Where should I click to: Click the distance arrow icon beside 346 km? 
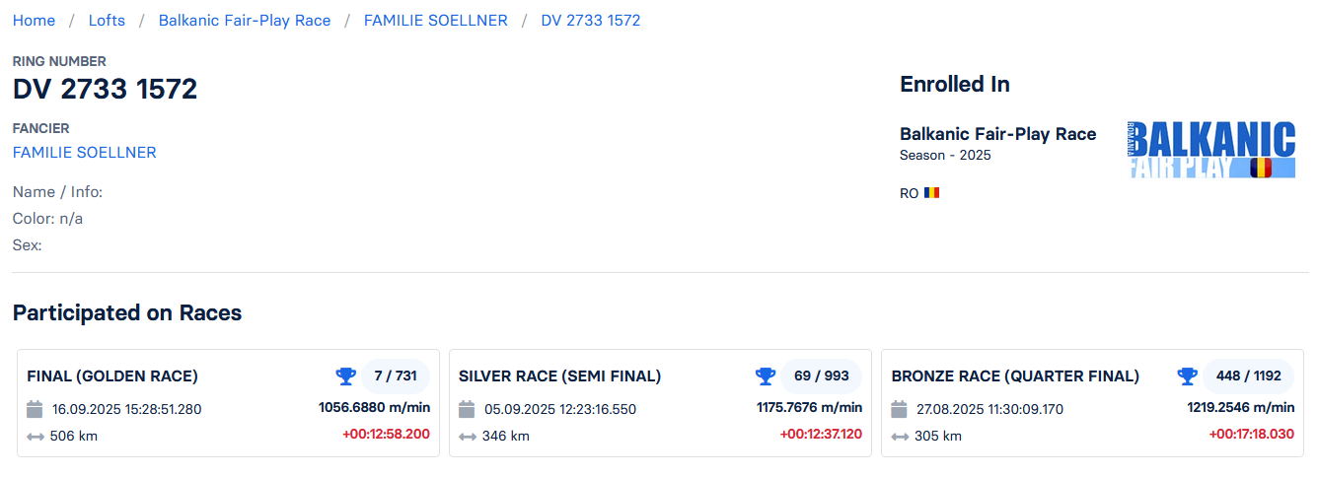[x=467, y=436]
